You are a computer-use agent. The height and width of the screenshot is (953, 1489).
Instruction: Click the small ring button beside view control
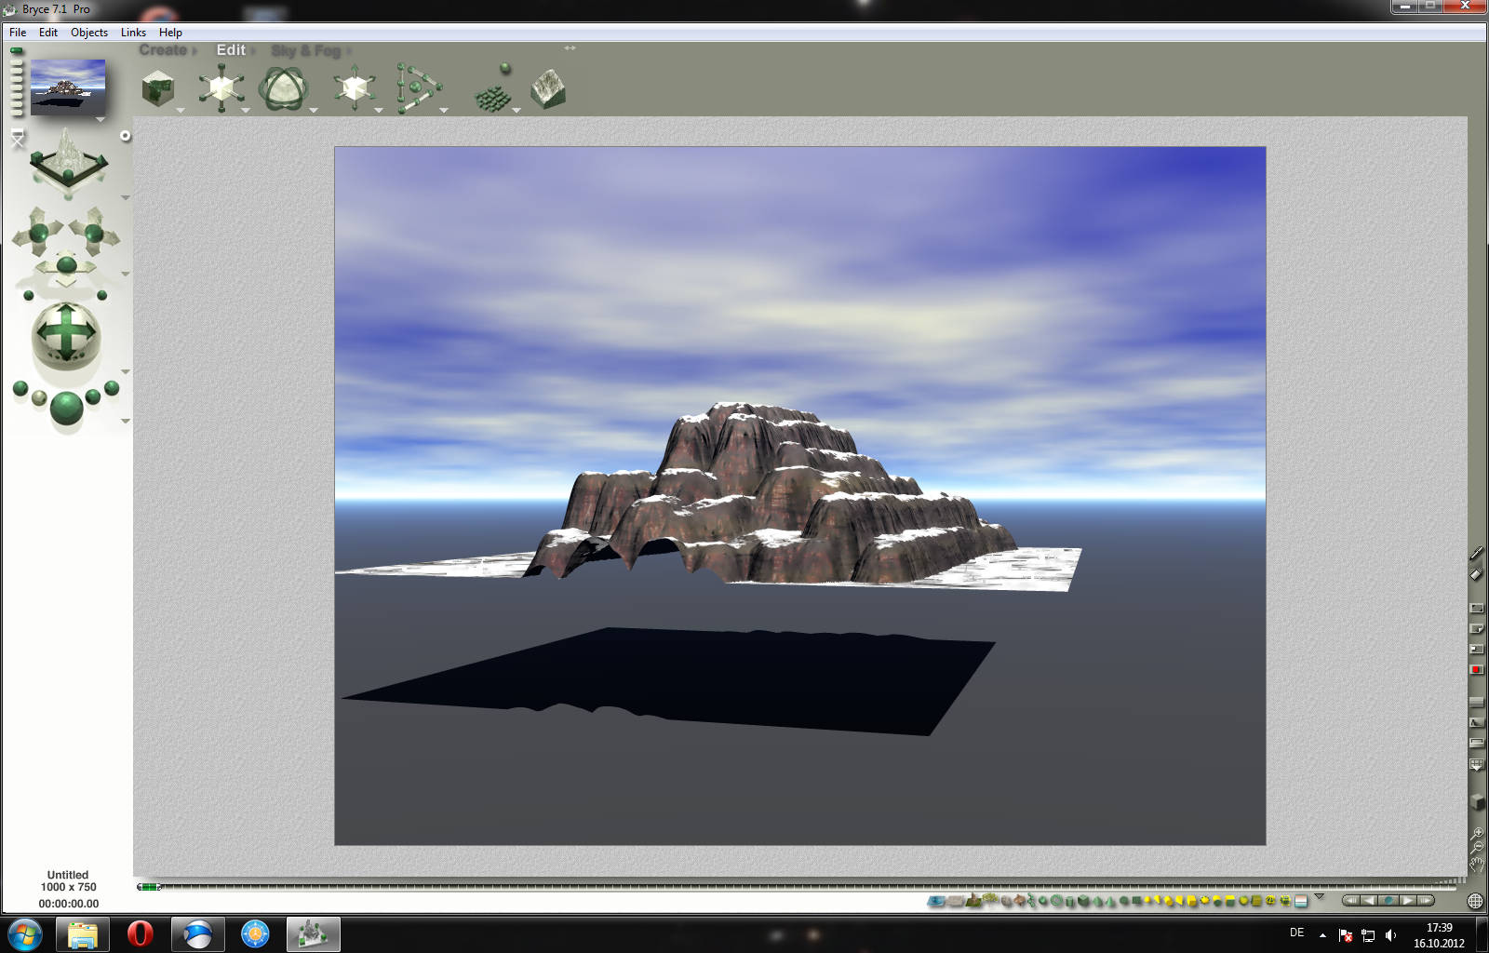(126, 136)
